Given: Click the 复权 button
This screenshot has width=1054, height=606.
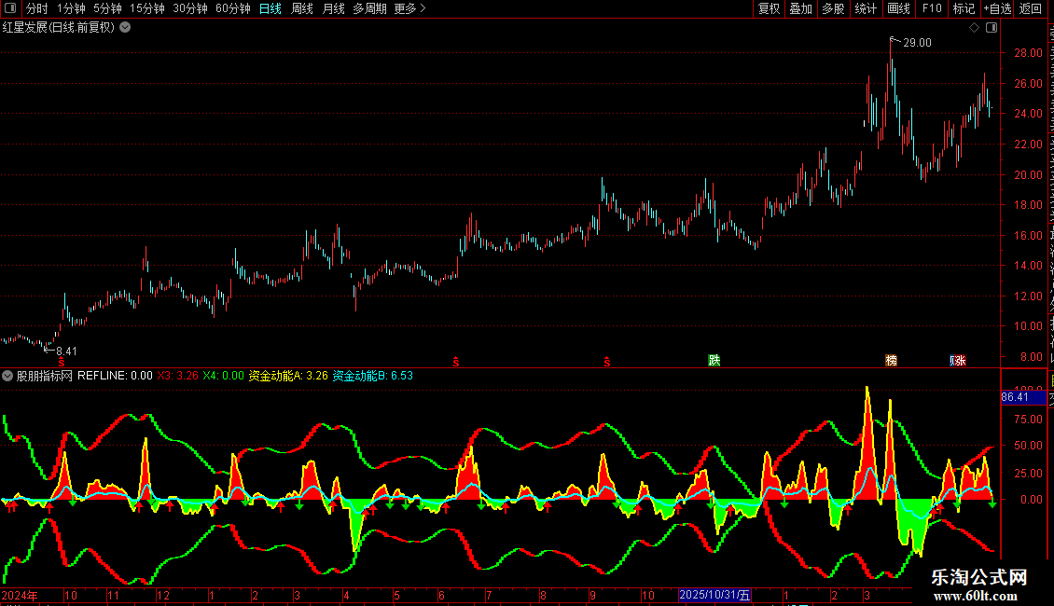Looking at the screenshot, I should (x=769, y=8).
